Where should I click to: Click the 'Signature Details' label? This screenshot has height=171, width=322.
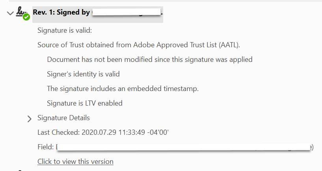(x=63, y=118)
